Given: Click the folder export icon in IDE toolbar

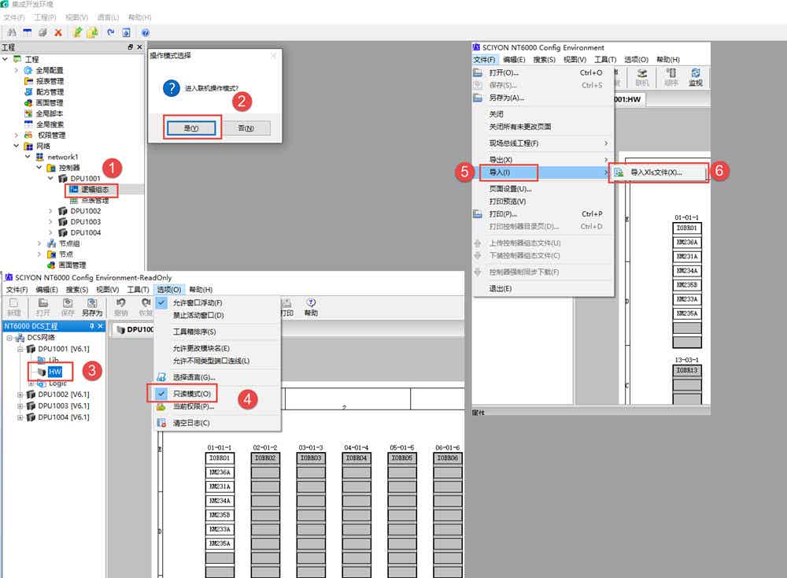Looking at the screenshot, I should tap(92, 32).
